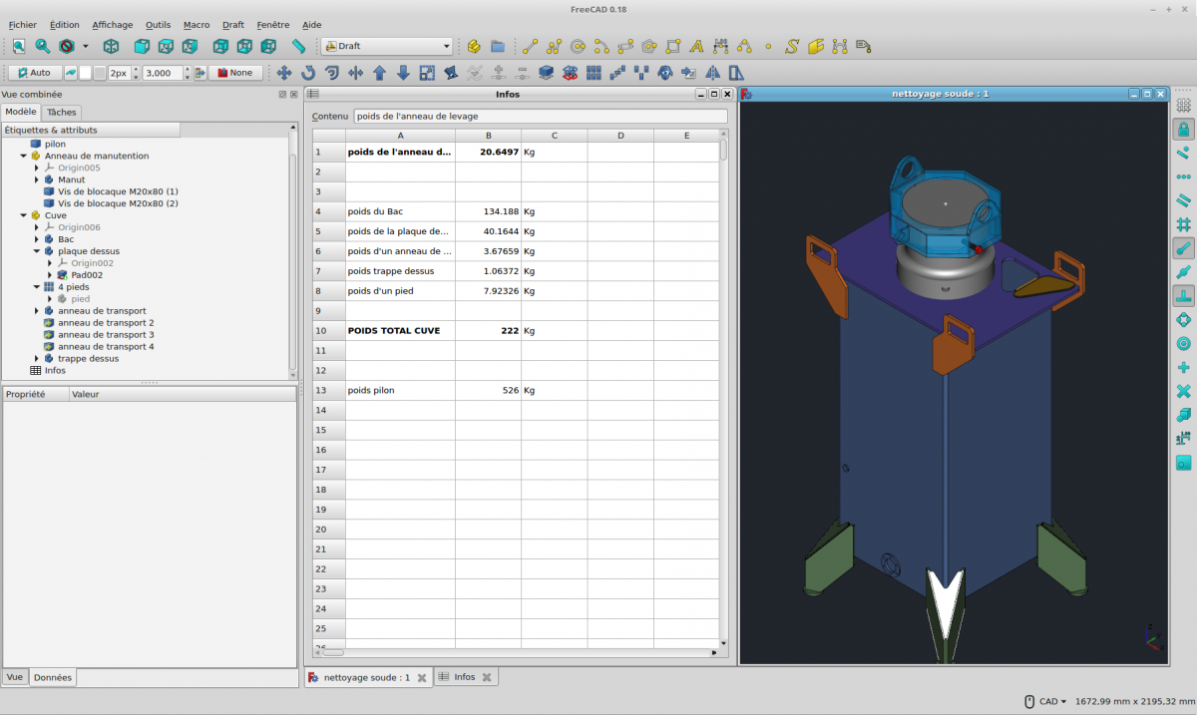
Task: Open the Fenêtre menu
Action: (x=273, y=25)
